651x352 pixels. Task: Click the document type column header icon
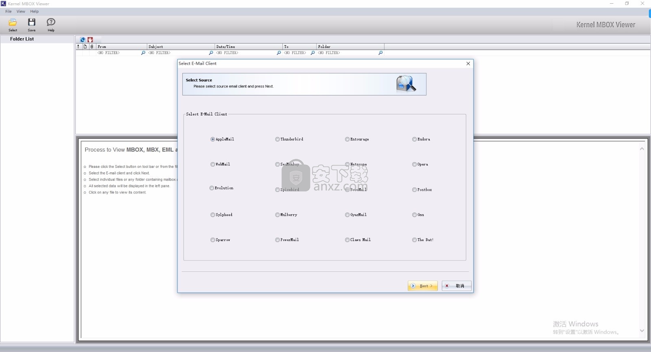click(x=85, y=47)
